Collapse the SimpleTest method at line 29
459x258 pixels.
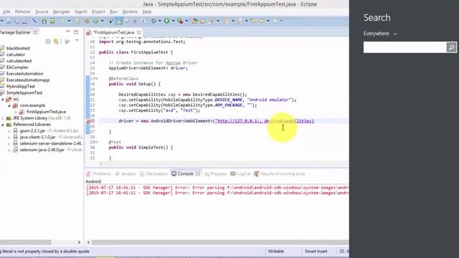coord(97,142)
